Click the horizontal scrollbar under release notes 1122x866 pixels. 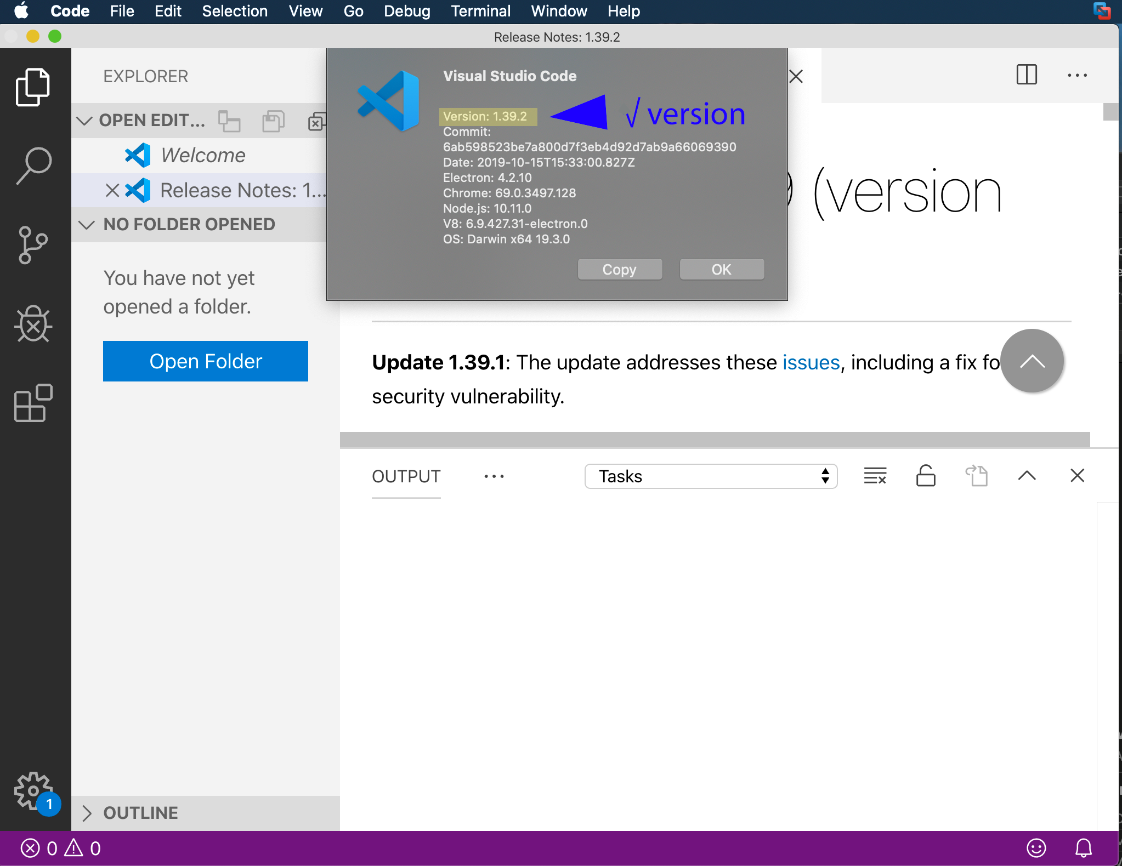[x=715, y=439]
